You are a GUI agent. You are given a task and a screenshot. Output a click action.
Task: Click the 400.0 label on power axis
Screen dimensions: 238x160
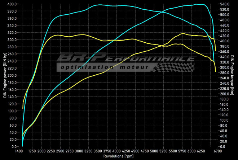[12, 4]
